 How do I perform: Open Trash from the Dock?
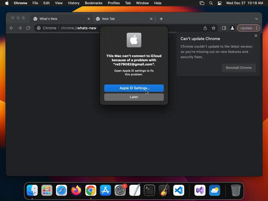(x=236, y=190)
